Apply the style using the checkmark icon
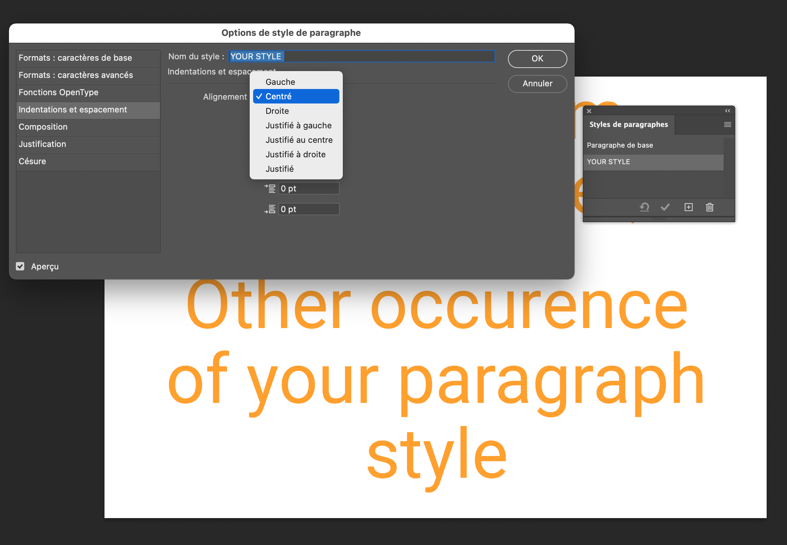The height and width of the screenshot is (545, 787). (x=665, y=207)
